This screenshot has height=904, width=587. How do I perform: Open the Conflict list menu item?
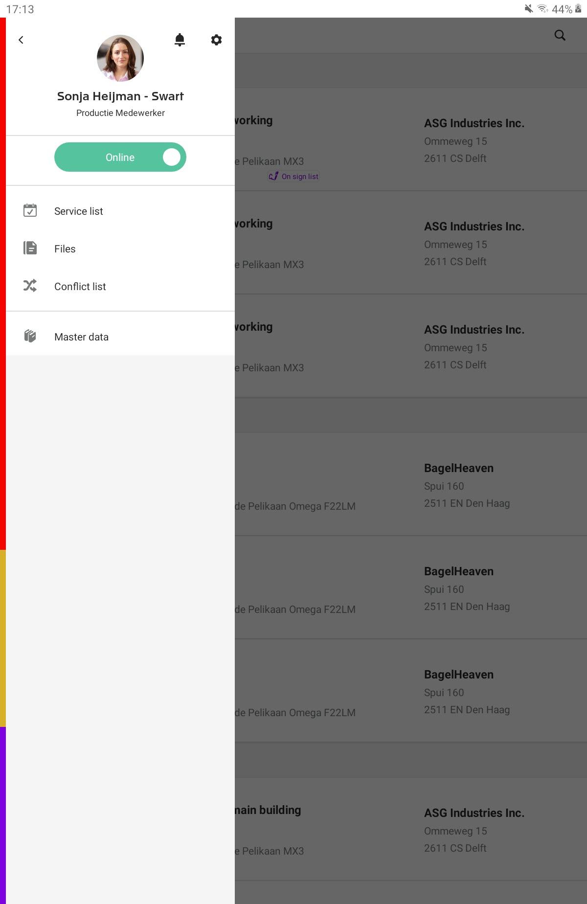[x=120, y=286]
